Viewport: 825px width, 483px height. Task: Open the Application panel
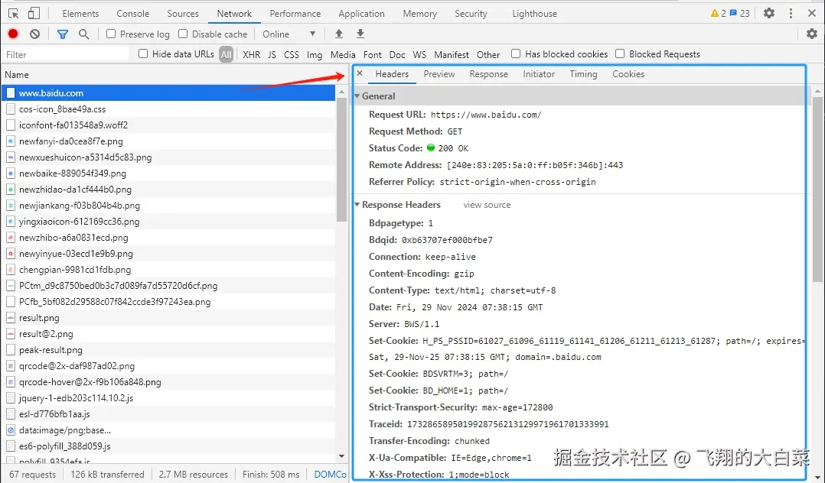(361, 14)
